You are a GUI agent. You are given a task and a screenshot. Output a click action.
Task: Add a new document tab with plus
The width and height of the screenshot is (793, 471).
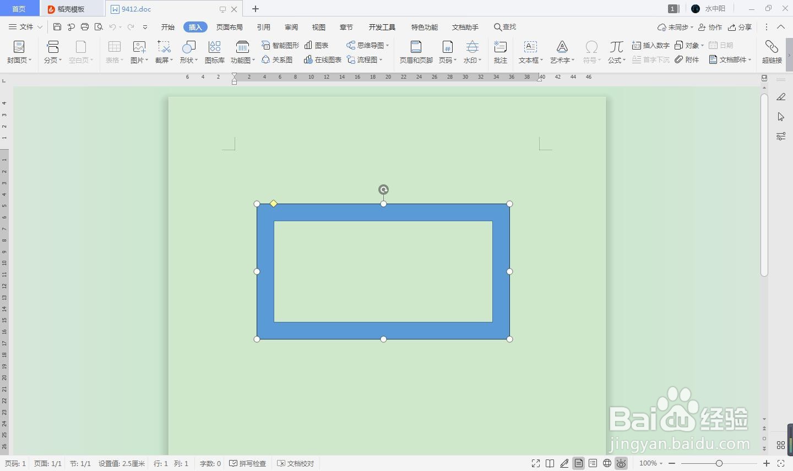pos(256,9)
